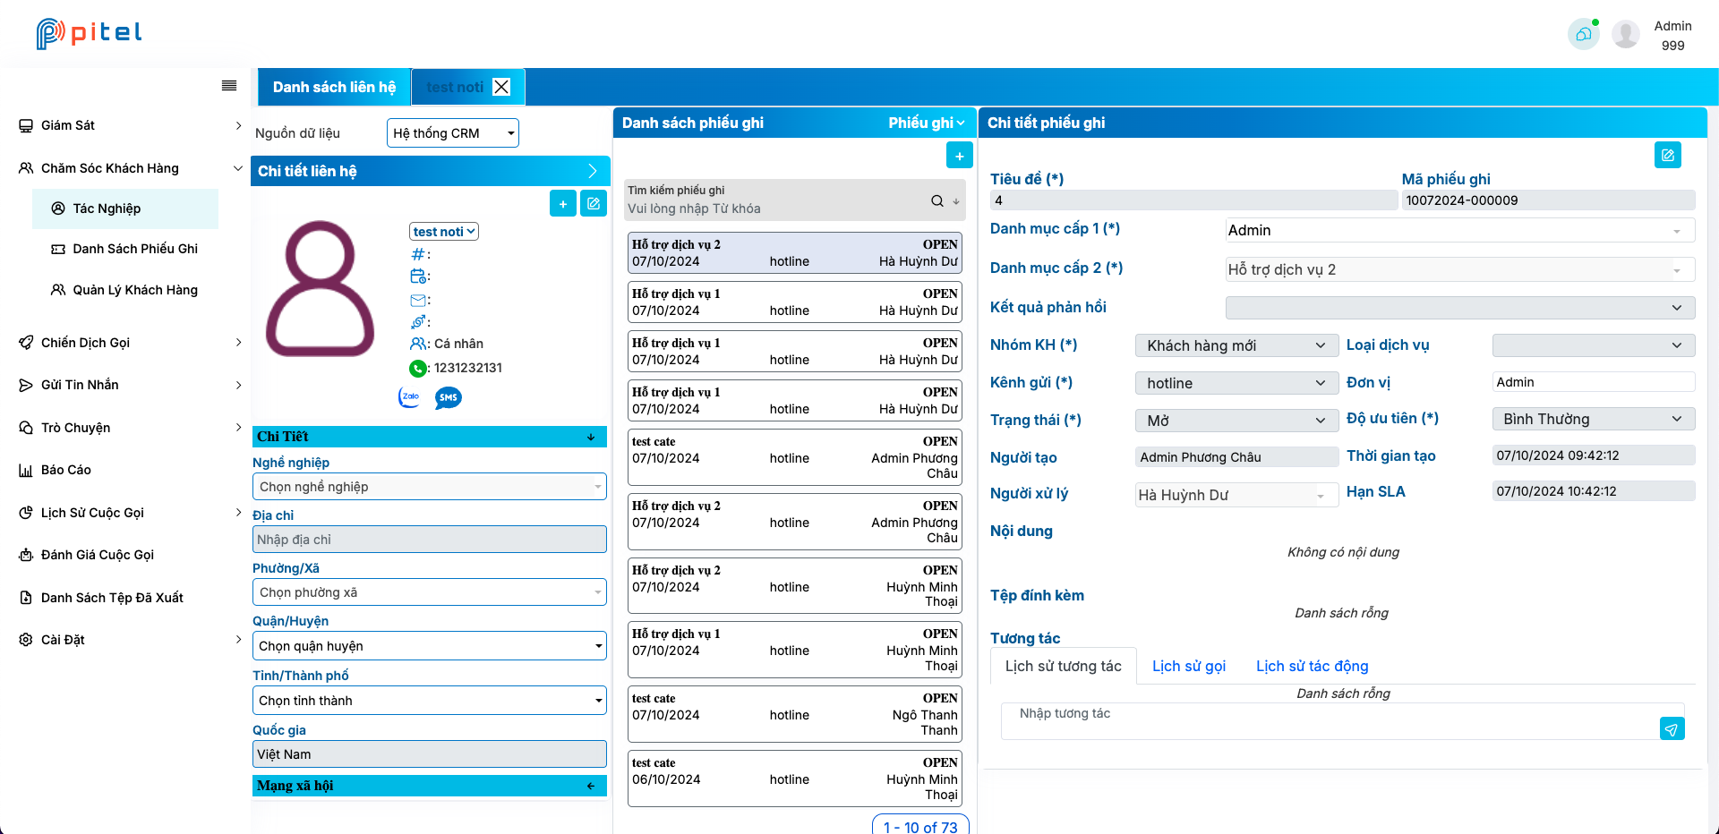Viewport: 1719px width, 834px height.
Task: Select the Lịch sử tương tác tab
Action: coord(1064,666)
